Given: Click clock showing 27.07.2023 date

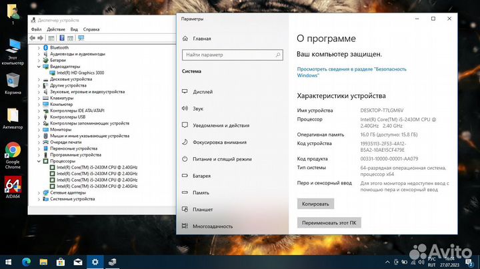Looking at the screenshot, I should [x=450, y=262].
